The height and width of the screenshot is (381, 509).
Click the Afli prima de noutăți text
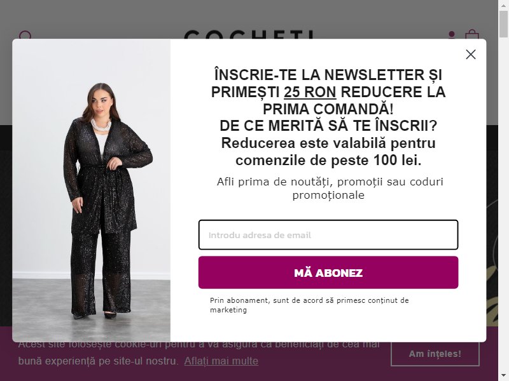point(330,188)
